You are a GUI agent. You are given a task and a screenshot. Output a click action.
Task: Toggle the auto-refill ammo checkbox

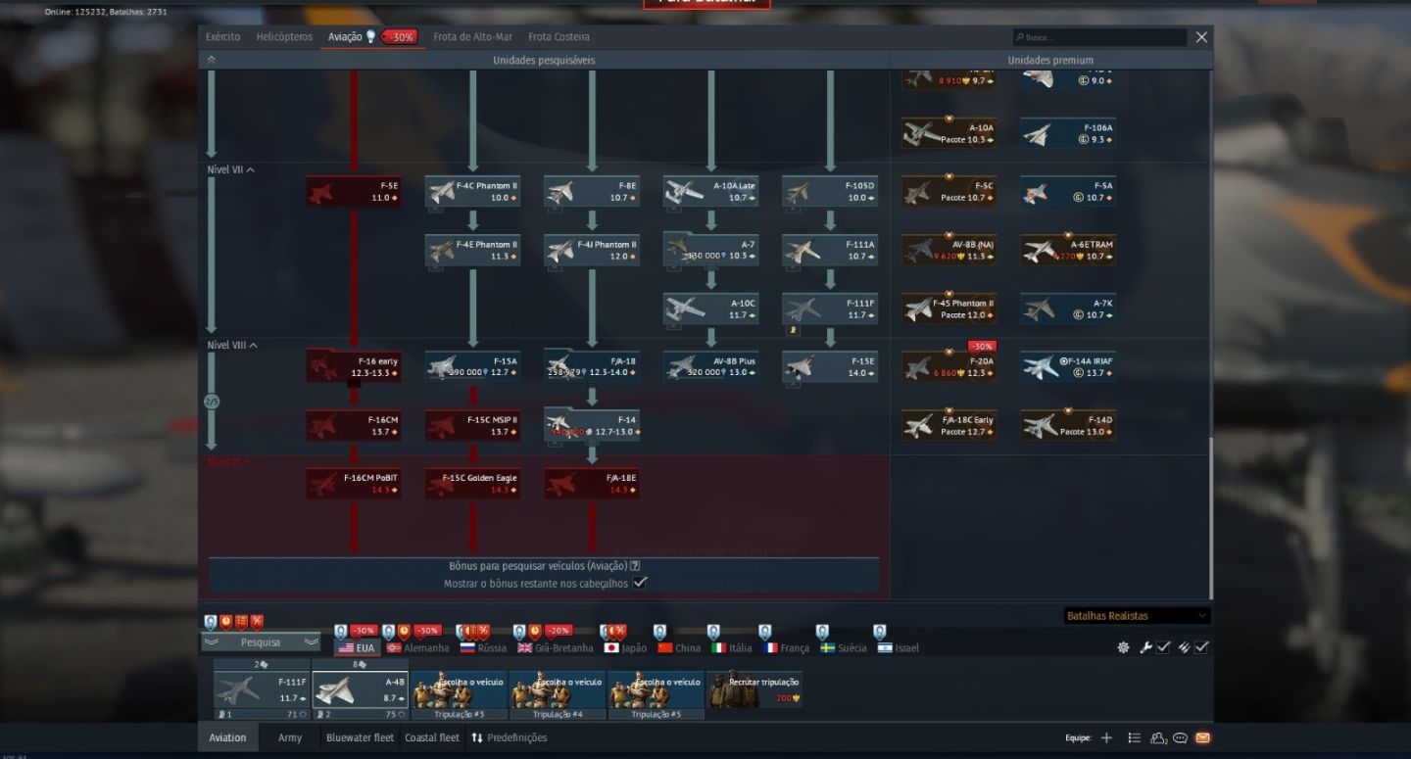coord(1201,647)
